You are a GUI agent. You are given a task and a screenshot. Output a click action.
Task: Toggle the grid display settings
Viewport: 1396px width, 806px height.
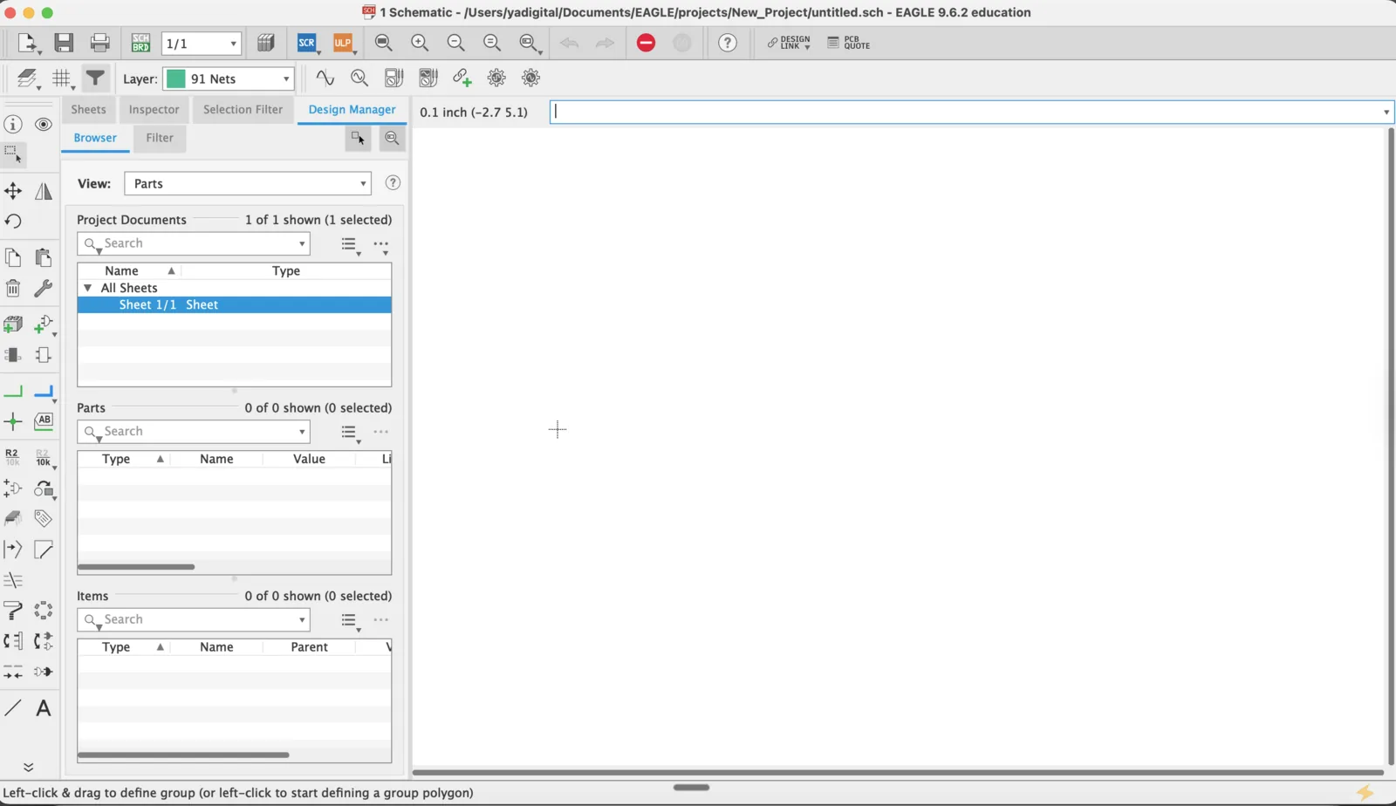62,79
